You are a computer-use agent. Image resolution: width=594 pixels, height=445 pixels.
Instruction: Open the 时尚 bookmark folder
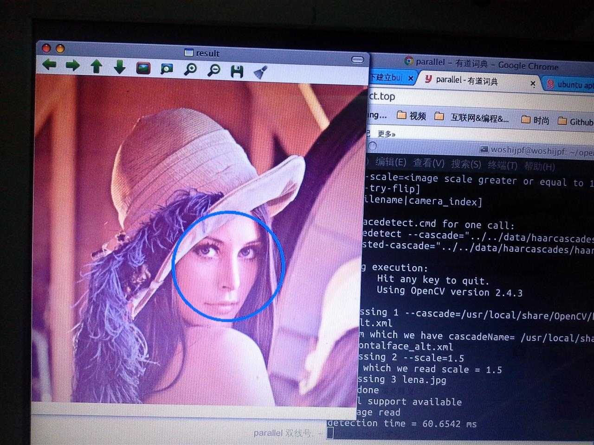click(535, 120)
